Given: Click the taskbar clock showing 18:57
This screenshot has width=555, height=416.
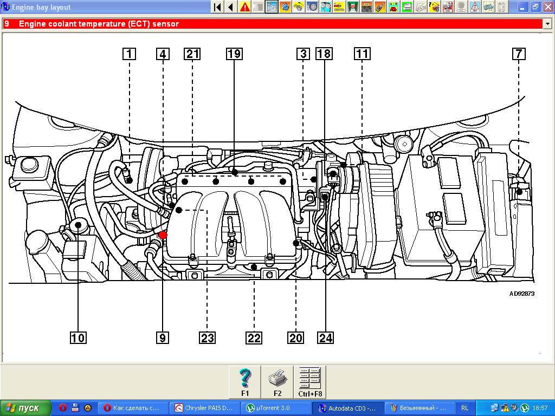Looking at the screenshot, I should coord(540,408).
